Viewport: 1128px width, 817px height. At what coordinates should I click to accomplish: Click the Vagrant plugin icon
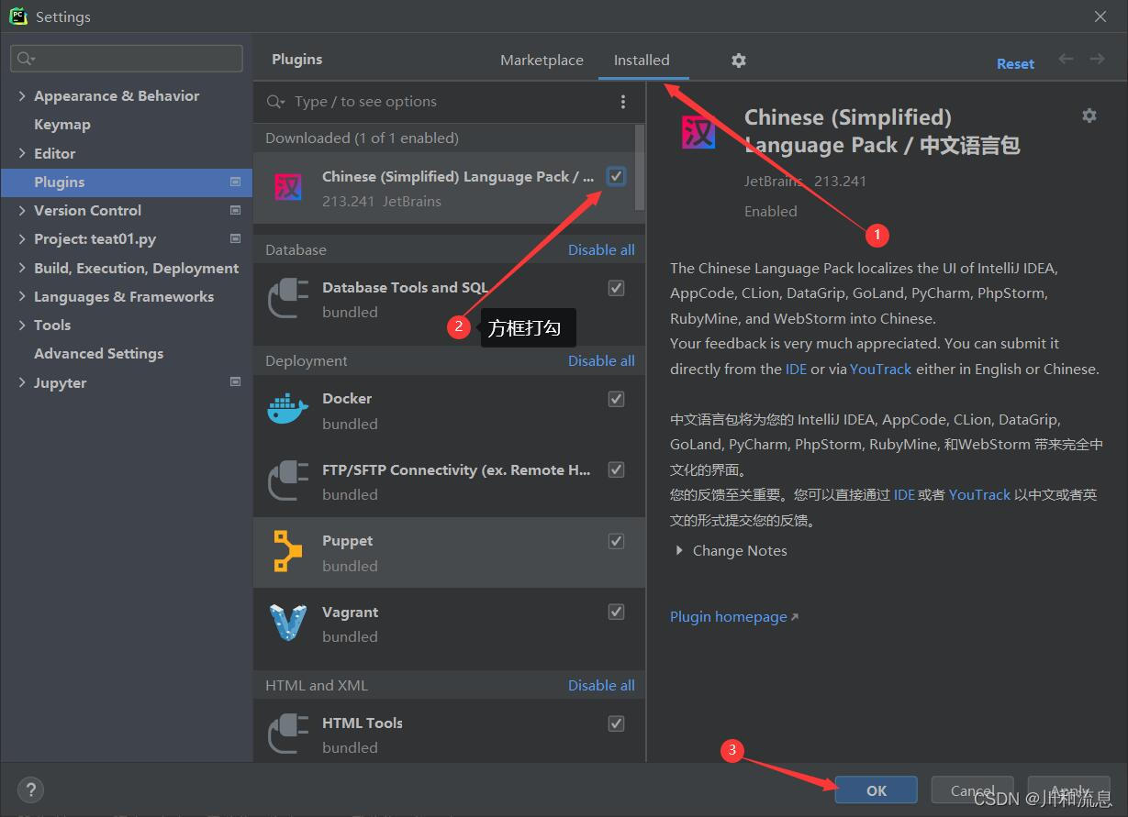click(x=287, y=624)
